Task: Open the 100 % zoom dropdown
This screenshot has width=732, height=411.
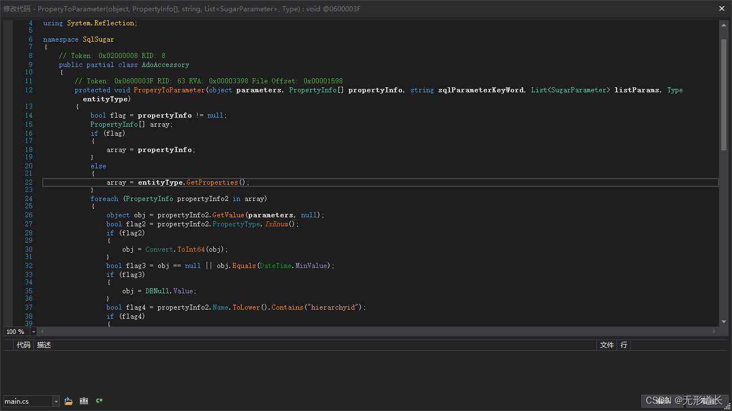Action: [33, 332]
